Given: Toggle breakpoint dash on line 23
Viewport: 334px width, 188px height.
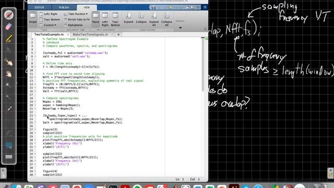Looking at the screenshot, I should pyautogui.click(x=35, y=115).
